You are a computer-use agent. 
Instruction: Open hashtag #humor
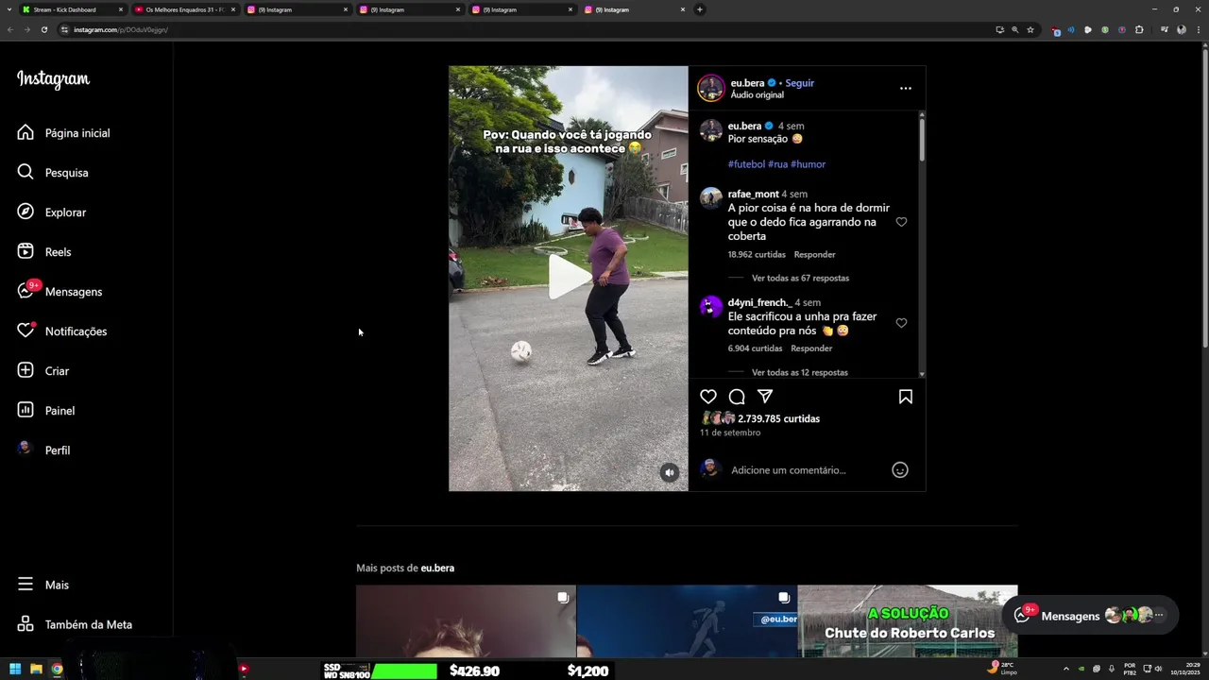(808, 164)
